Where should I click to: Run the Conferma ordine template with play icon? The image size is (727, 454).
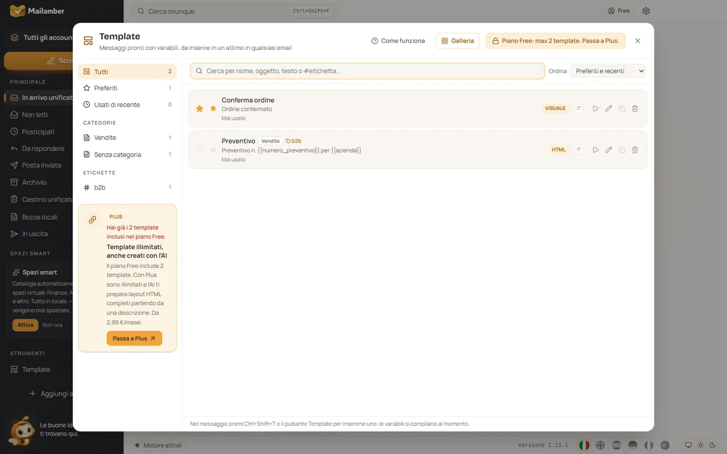click(x=596, y=108)
